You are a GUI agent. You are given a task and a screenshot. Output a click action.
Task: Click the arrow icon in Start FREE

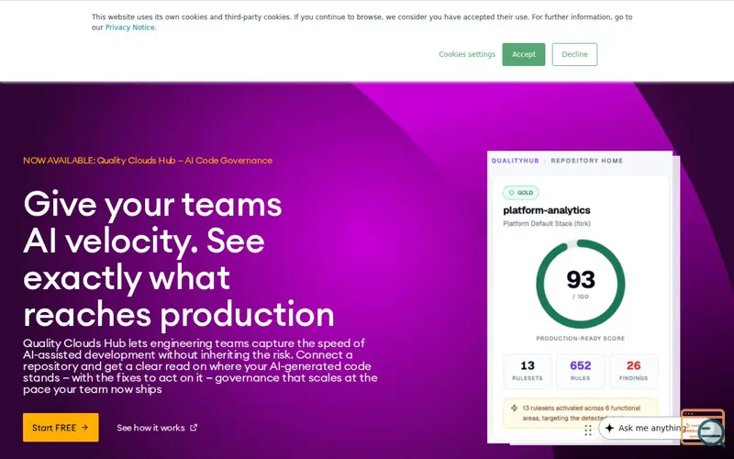click(84, 427)
